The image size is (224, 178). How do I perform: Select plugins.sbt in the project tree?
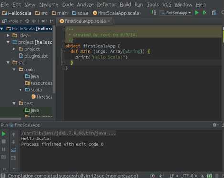pos(33,56)
